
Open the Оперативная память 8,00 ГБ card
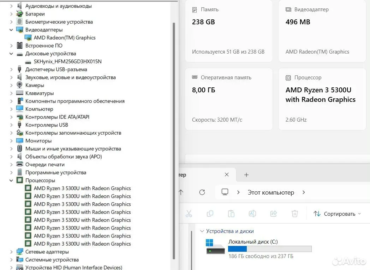[229, 99]
